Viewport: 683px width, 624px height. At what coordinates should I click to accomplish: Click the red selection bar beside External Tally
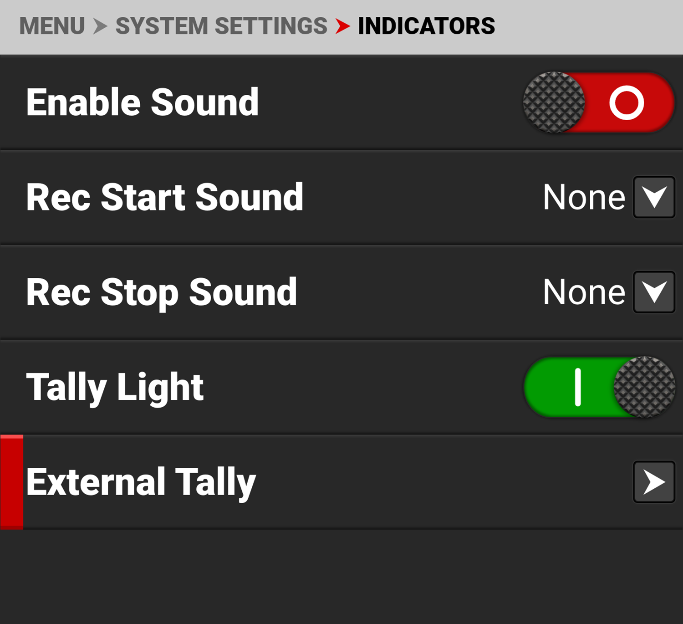[12, 482]
